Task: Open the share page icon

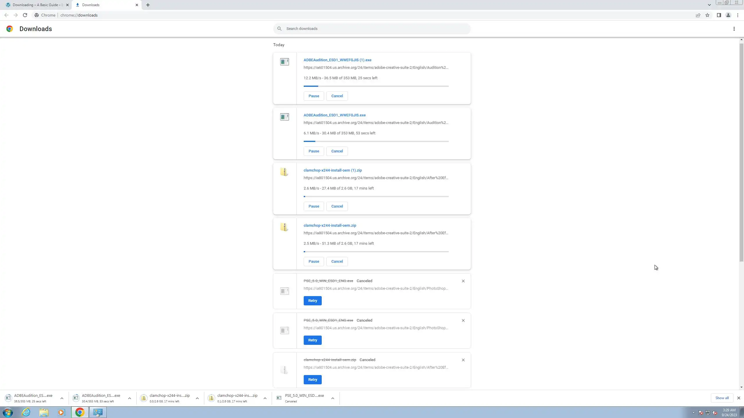Action: 698,15
